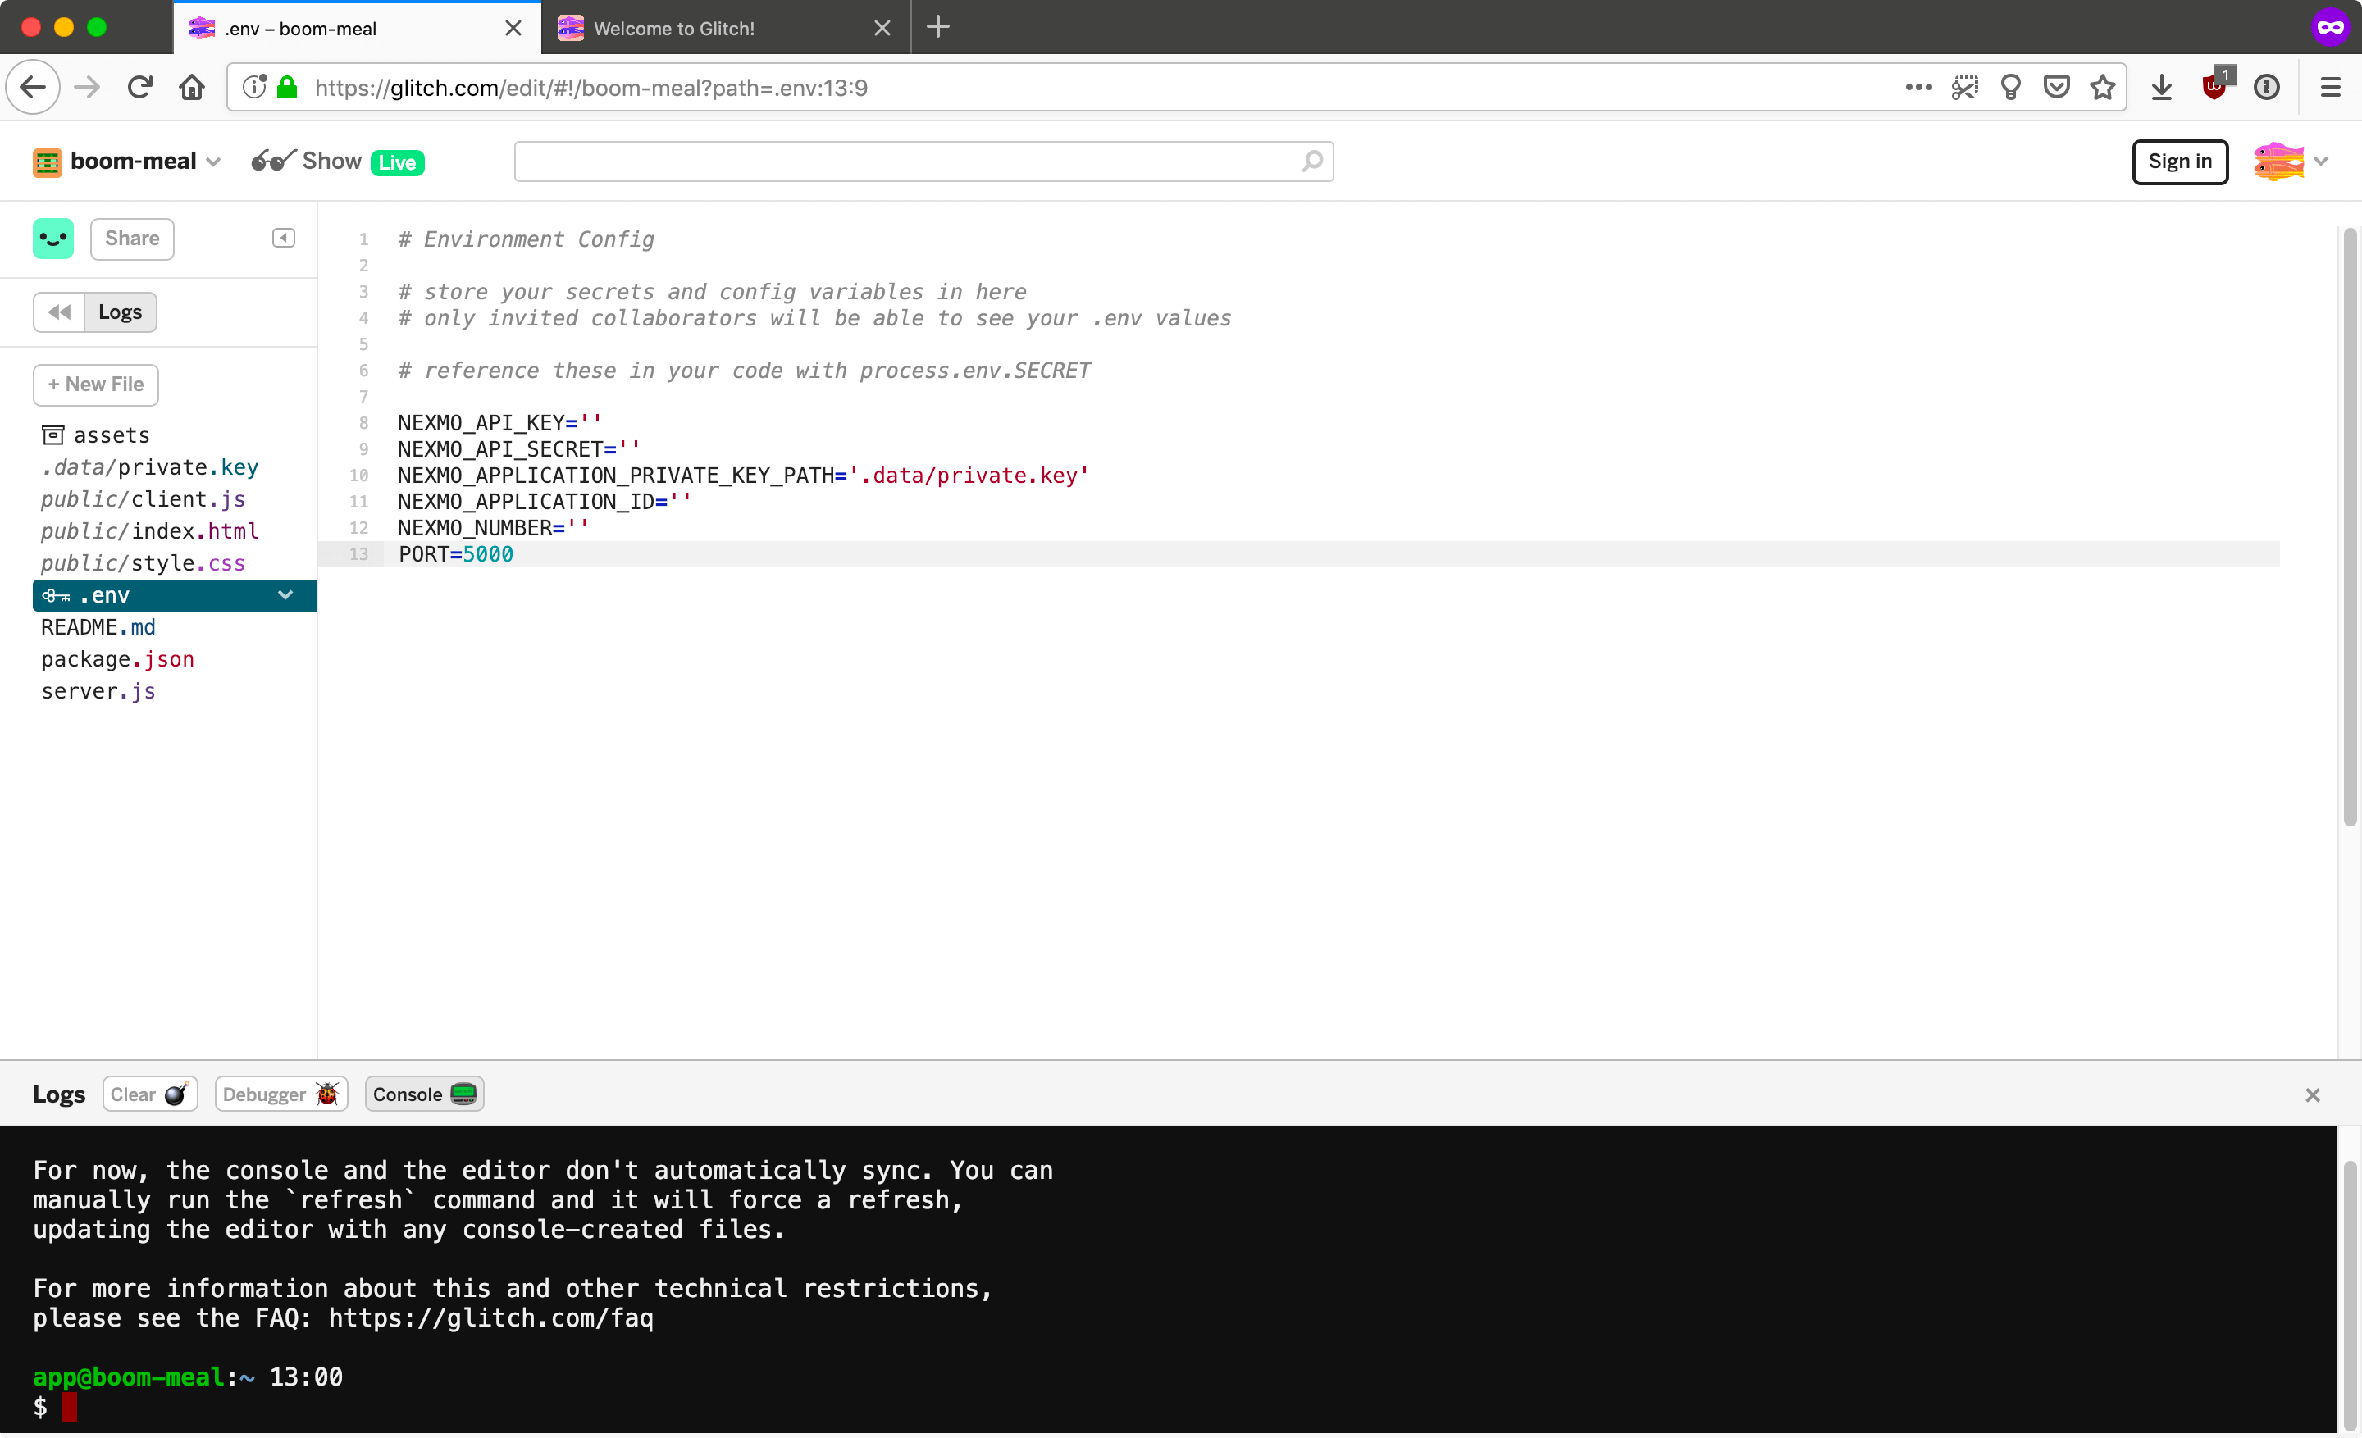
Task: Click the Show Live button
Action: point(337,161)
